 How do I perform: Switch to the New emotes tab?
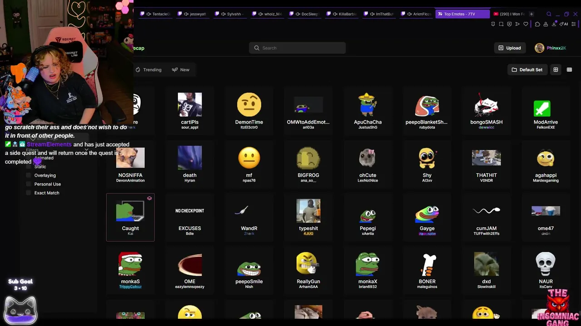click(x=181, y=70)
